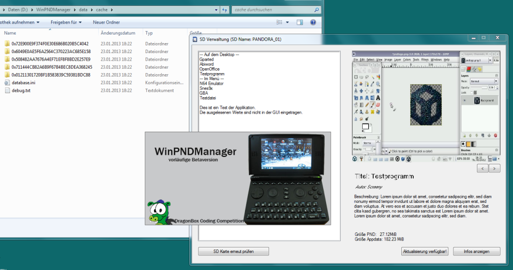Image resolution: width=513 pixels, height=270 pixels.
Task: Toggle the Explorer preview pane
Action: [300, 23]
